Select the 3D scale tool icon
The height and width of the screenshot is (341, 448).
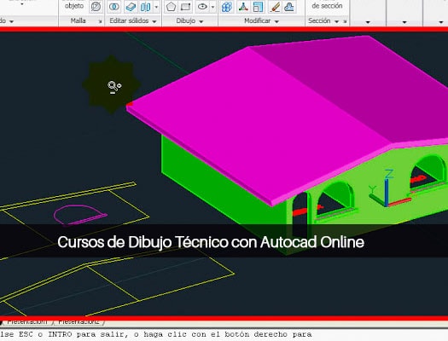[x=258, y=7]
